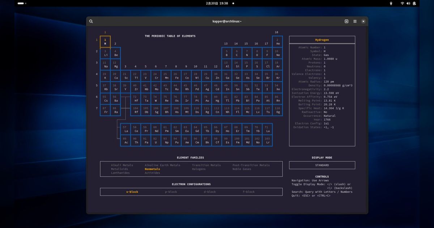Click the volume icon in the top bar

408,4
